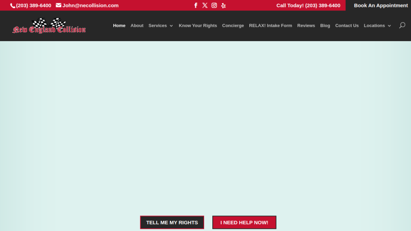Click the phone handset icon in top bar
The image size is (411, 231).
coord(13,6)
